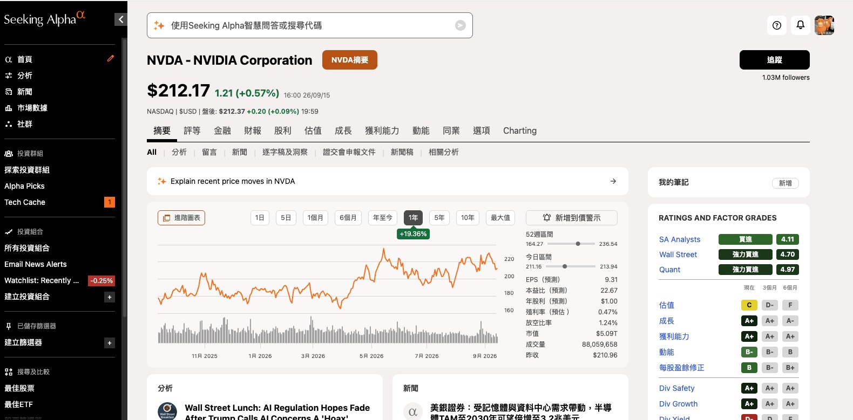Click the arrow on the Explain price moves bar

pos(613,181)
